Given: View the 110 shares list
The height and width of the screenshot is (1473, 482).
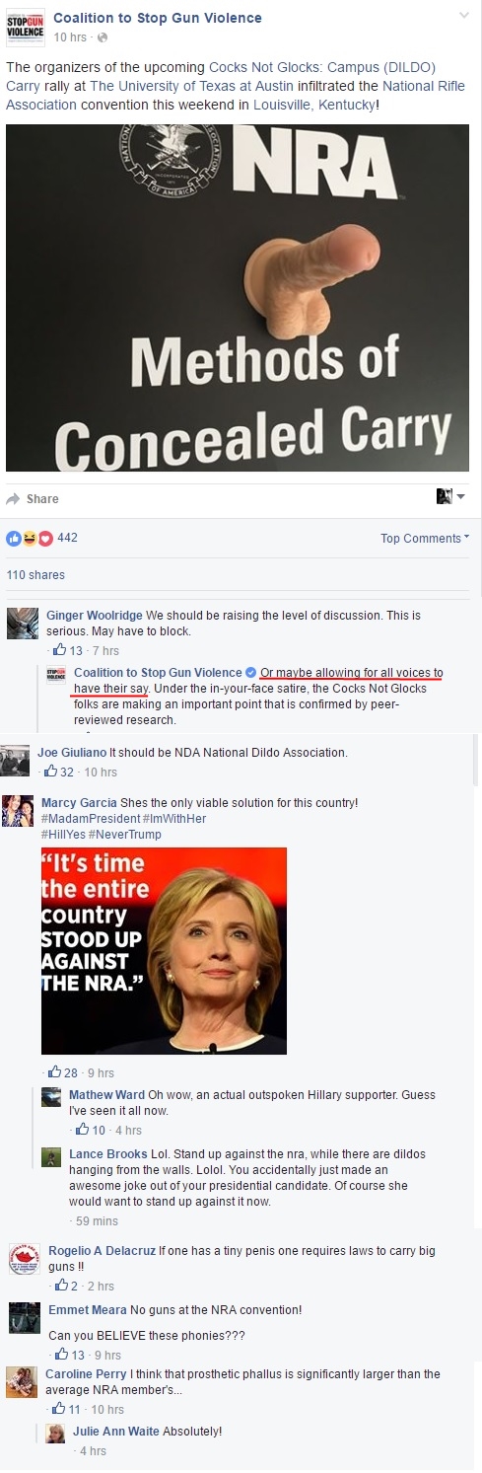Looking at the screenshot, I should click(35, 575).
